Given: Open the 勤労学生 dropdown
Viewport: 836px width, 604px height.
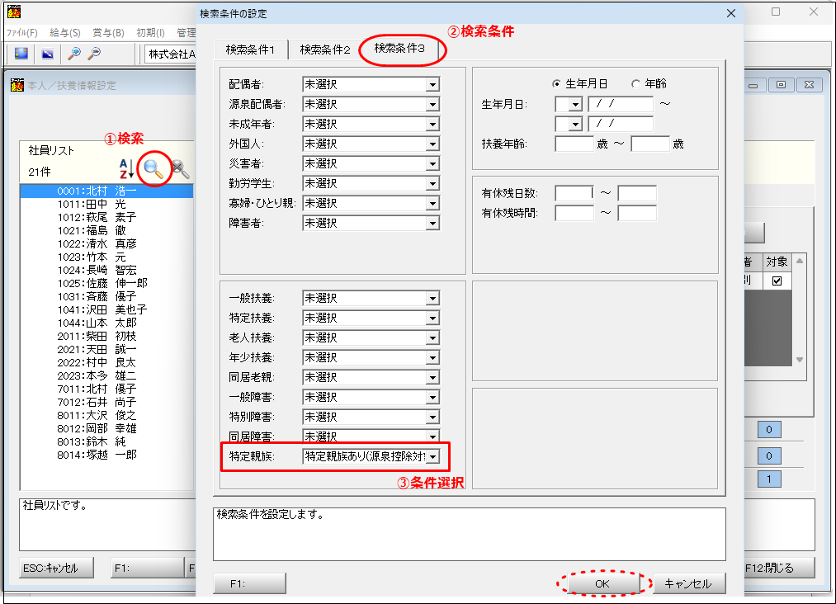Looking at the screenshot, I should (432, 183).
